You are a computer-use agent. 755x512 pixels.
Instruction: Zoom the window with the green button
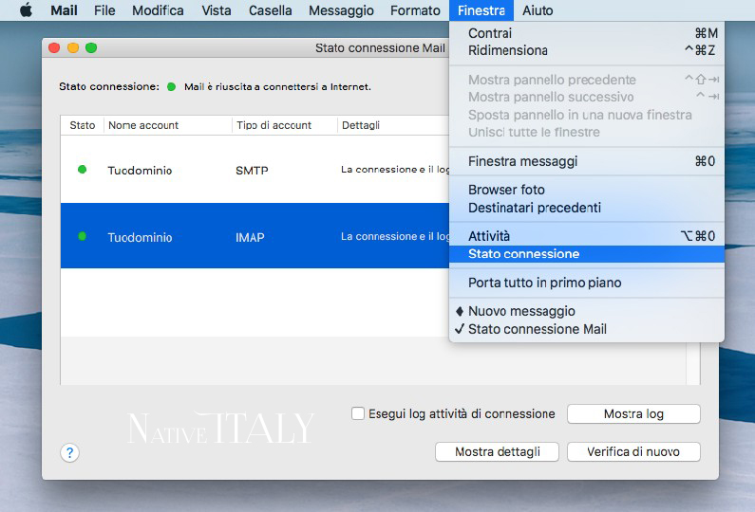click(91, 47)
